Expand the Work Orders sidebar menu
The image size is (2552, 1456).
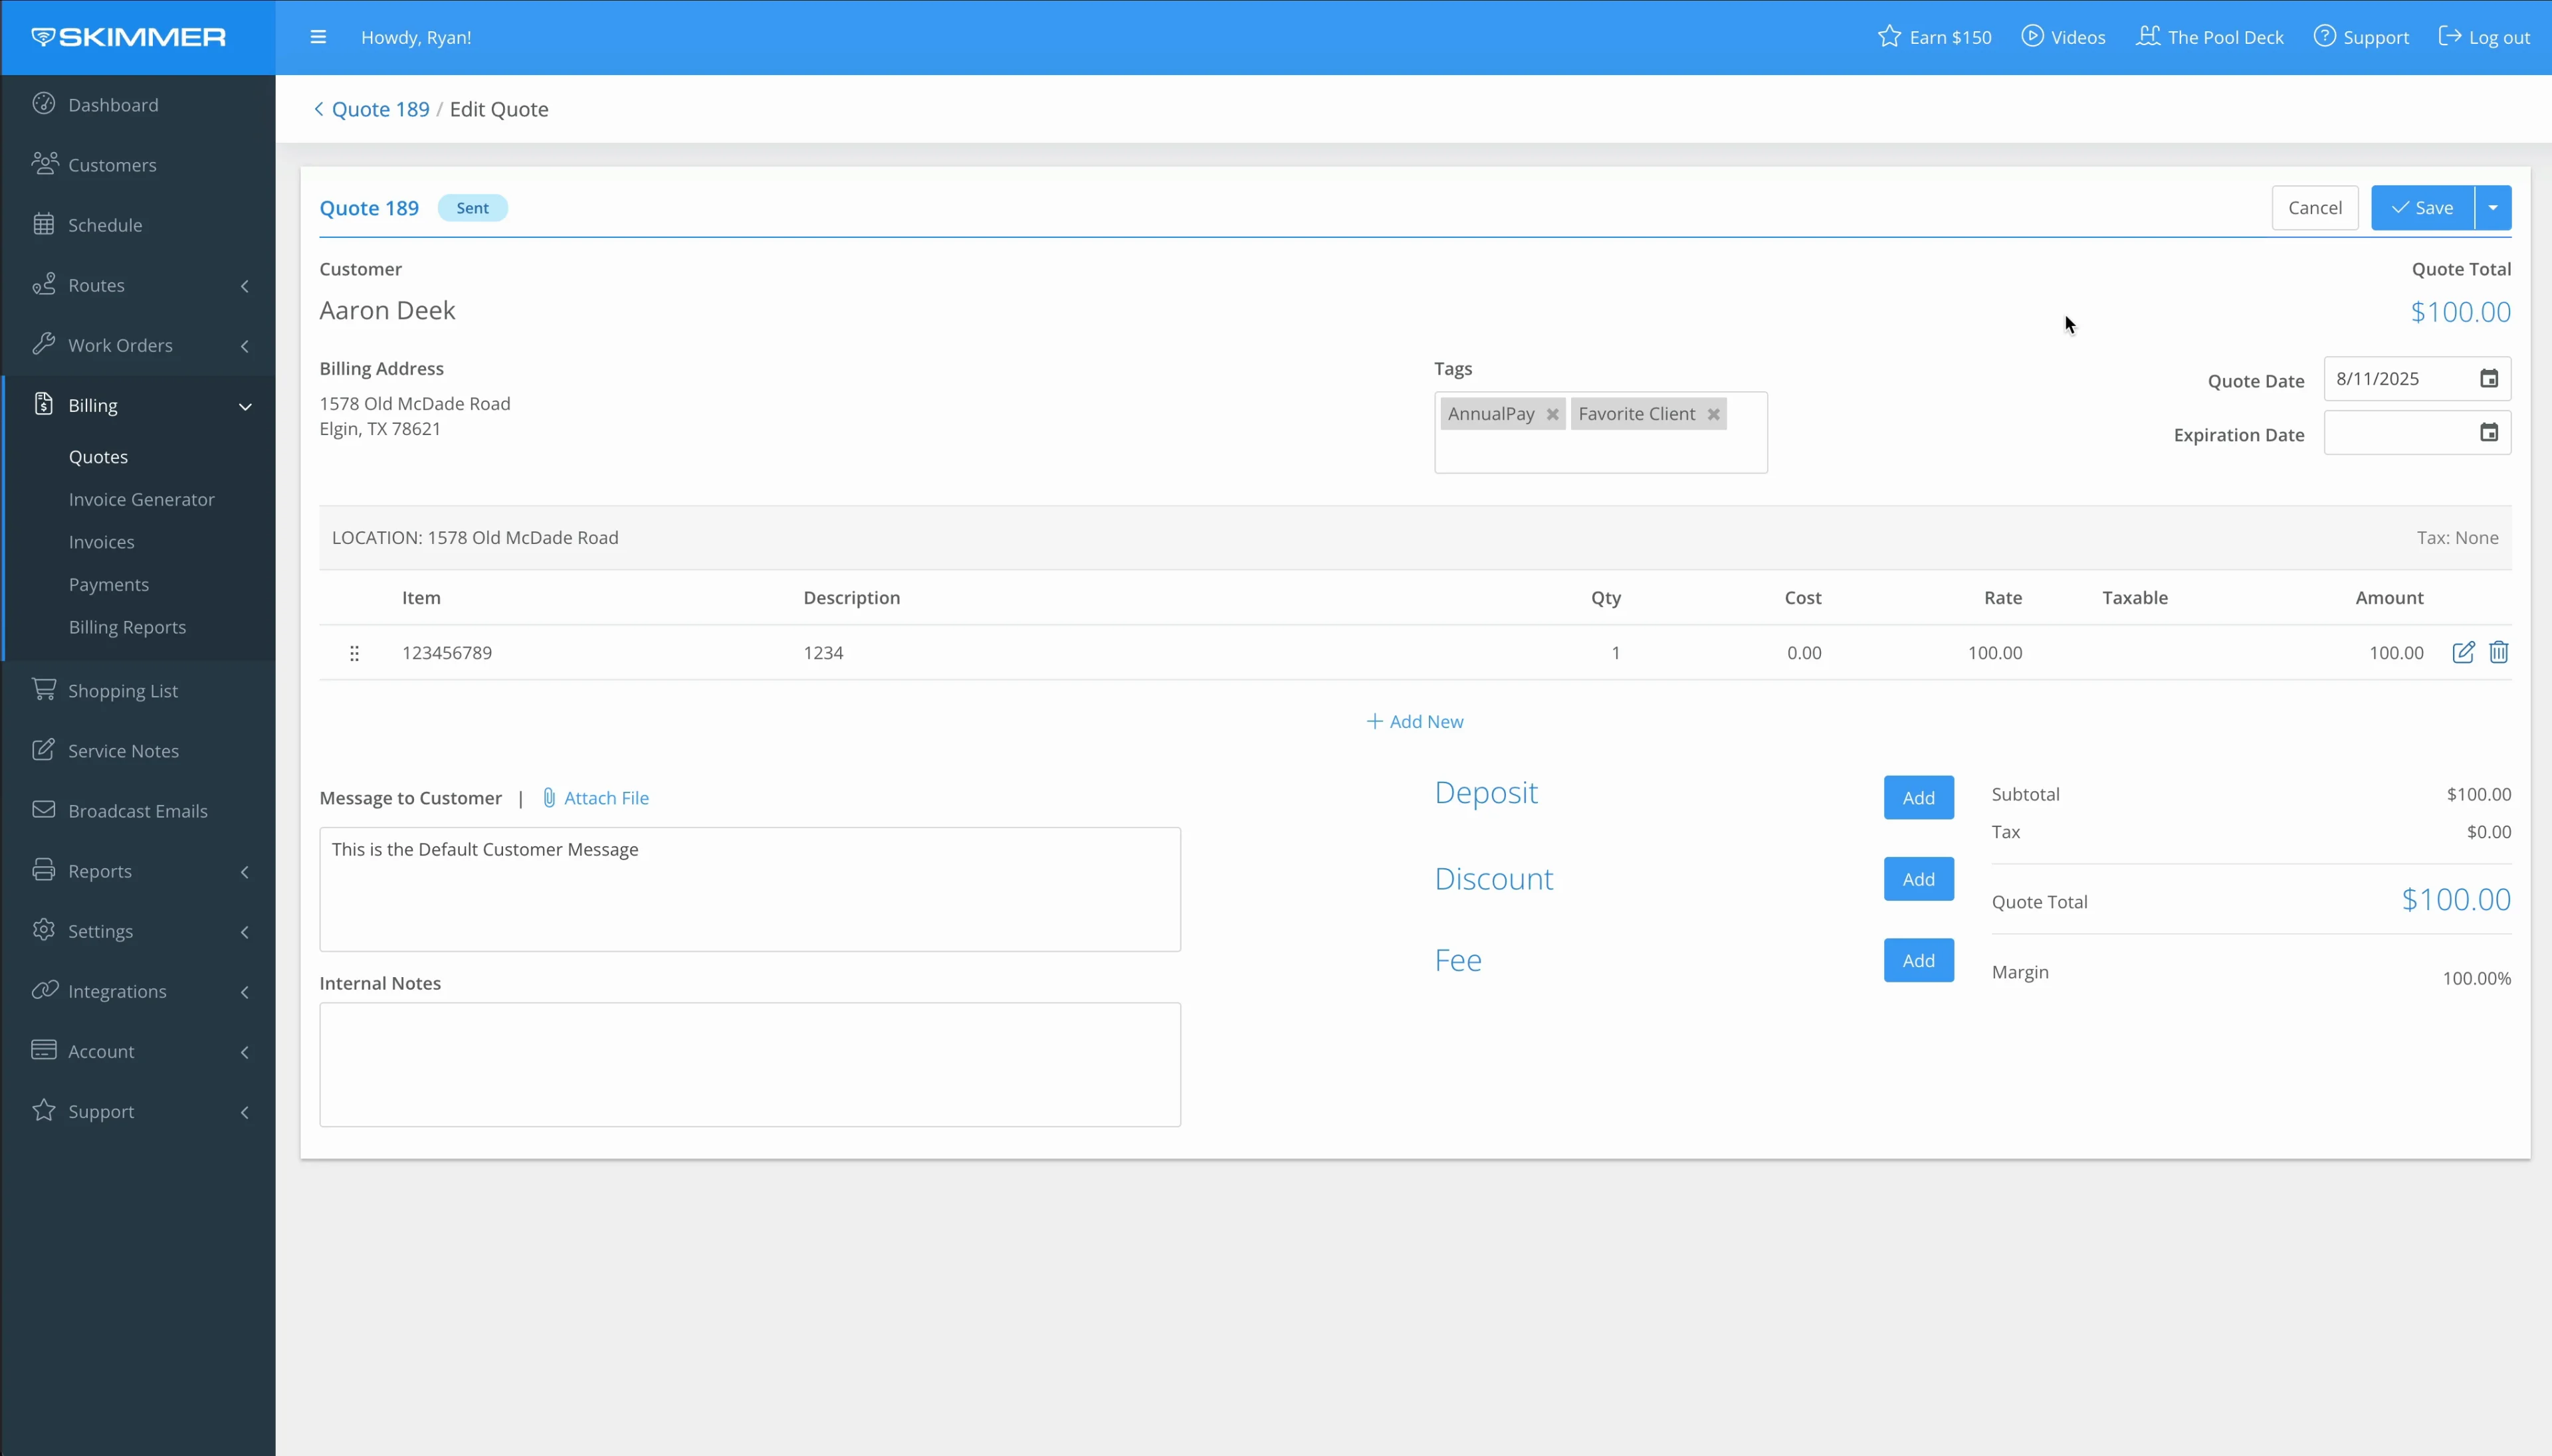pyautogui.click(x=138, y=345)
